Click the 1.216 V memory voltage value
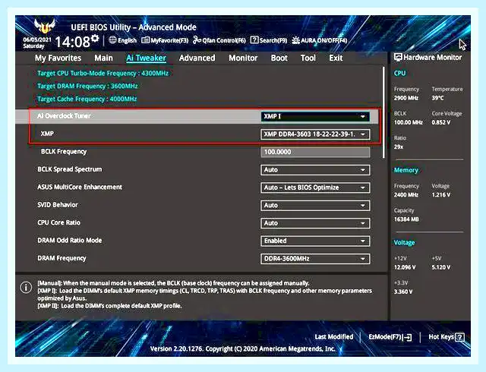 click(x=441, y=194)
